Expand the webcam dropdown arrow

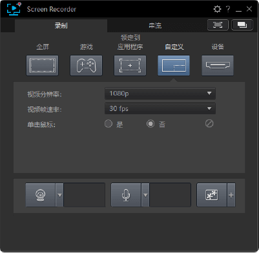(x=59, y=195)
